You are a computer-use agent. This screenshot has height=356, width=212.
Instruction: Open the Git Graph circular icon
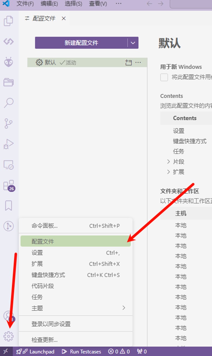point(8,226)
